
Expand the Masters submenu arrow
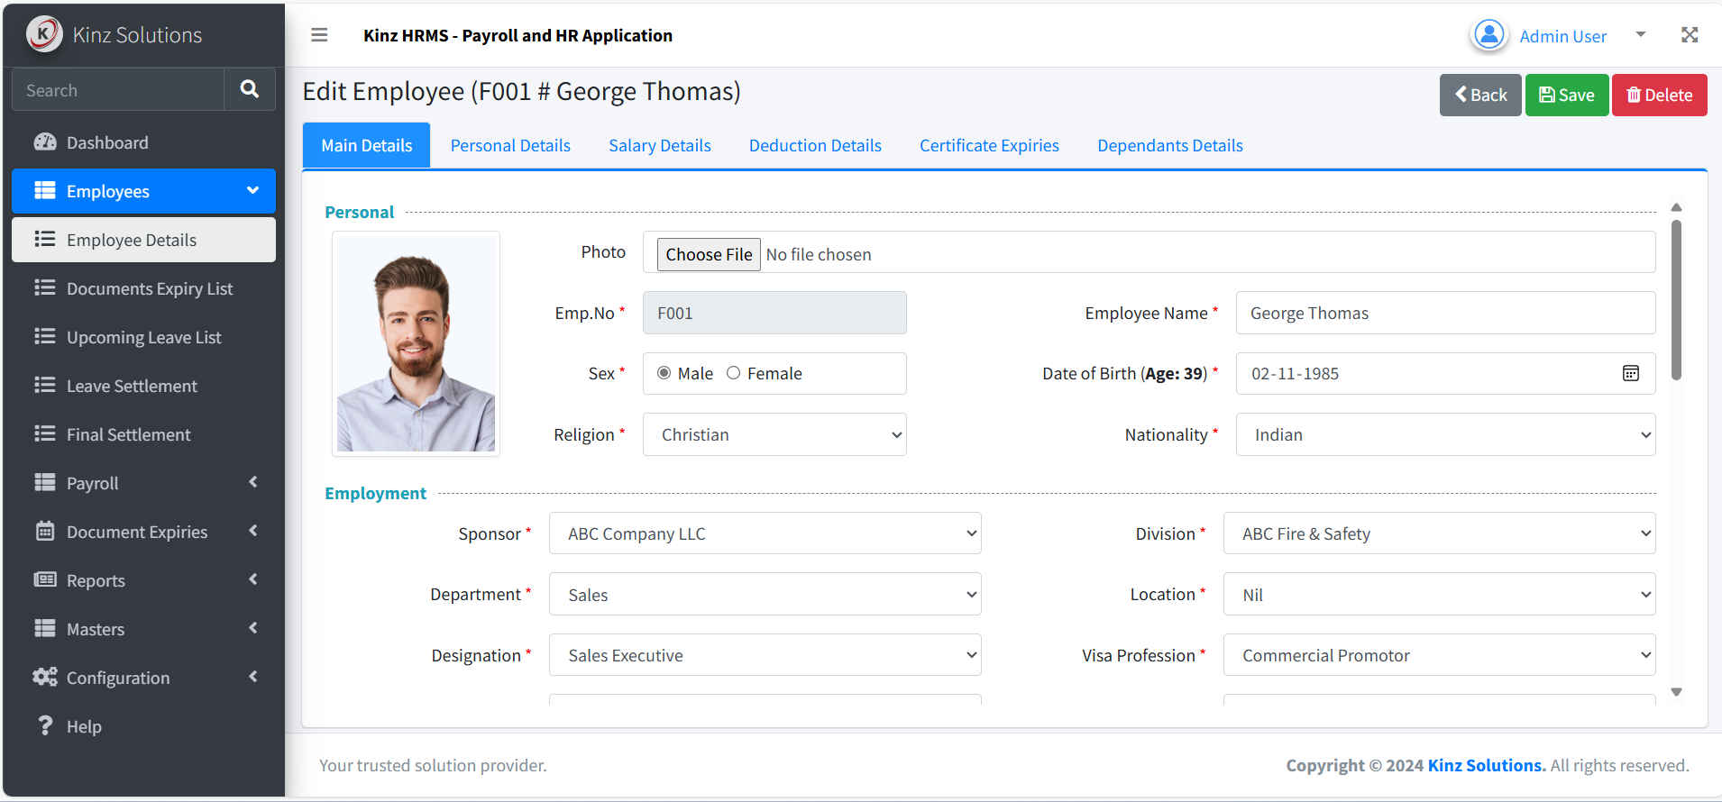pyautogui.click(x=253, y=628)
